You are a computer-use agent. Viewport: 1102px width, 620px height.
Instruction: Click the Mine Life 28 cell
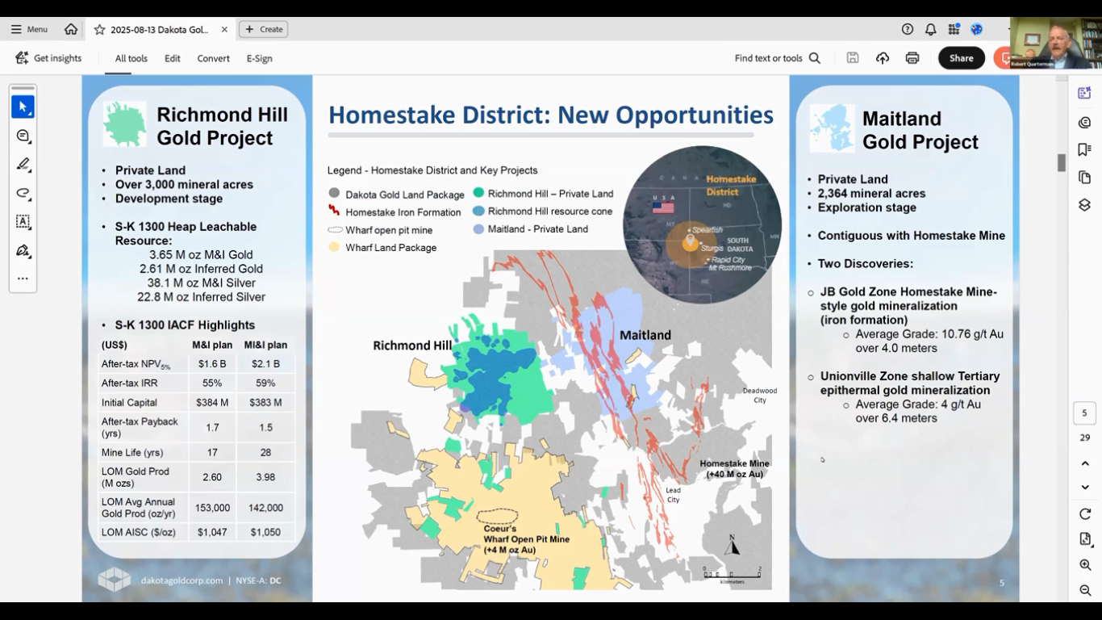point(265,453)
